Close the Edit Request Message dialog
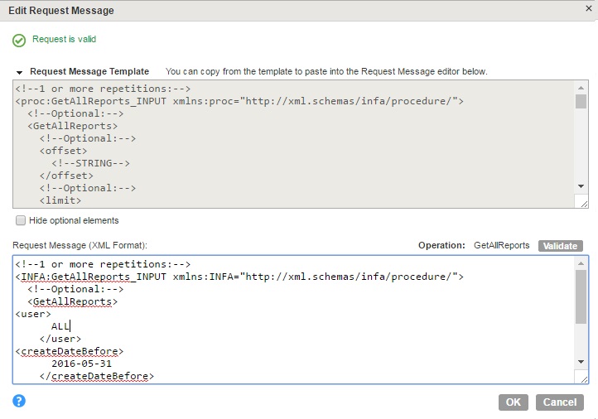This screenshot has width=598, height=419. pyautogui.click(x=588, y=8)
